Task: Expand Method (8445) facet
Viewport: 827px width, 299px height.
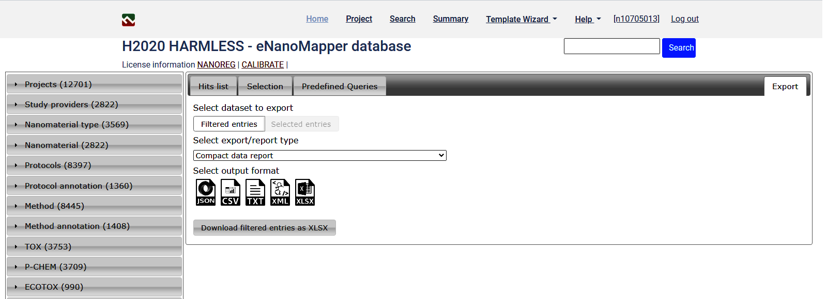Action: [x=94, y=206]
